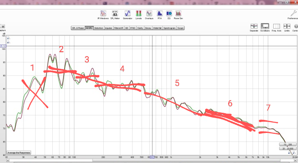
Task: Click the Average the Responses button
Action: point(19,153)
